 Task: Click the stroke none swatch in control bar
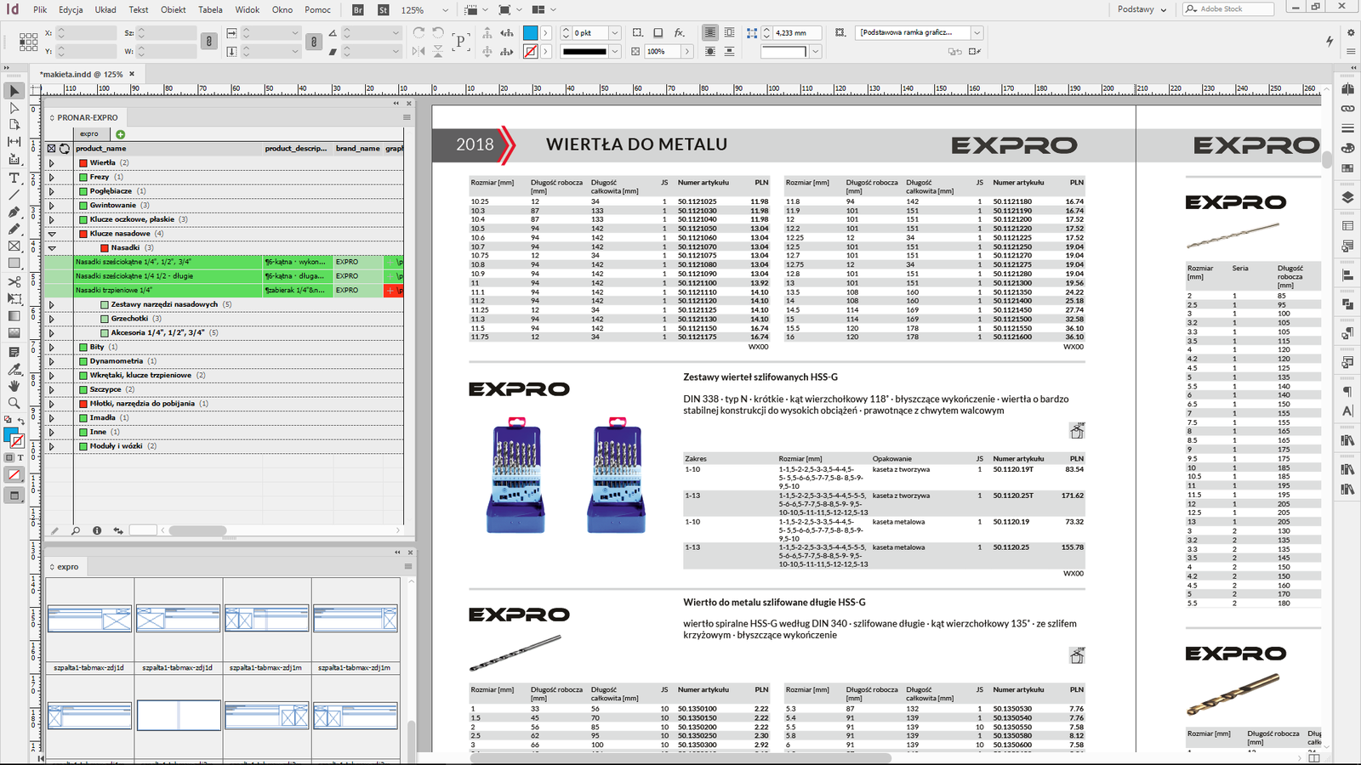click(x=530, y=52)
